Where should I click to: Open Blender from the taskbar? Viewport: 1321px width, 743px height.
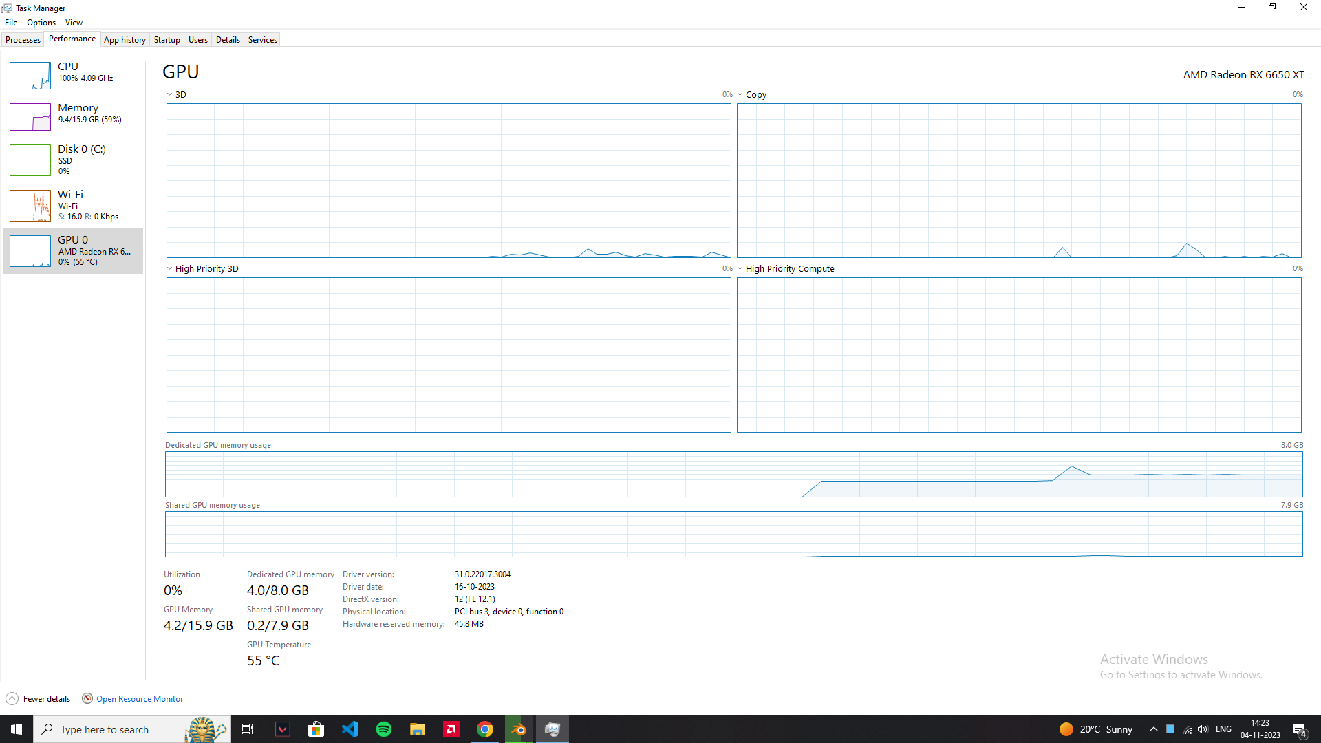(x=519, y=729)
